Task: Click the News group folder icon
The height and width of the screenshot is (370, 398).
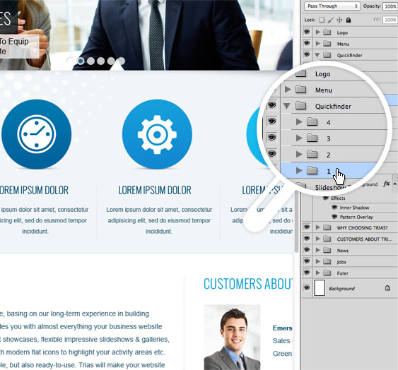Action: coord(327,250)
